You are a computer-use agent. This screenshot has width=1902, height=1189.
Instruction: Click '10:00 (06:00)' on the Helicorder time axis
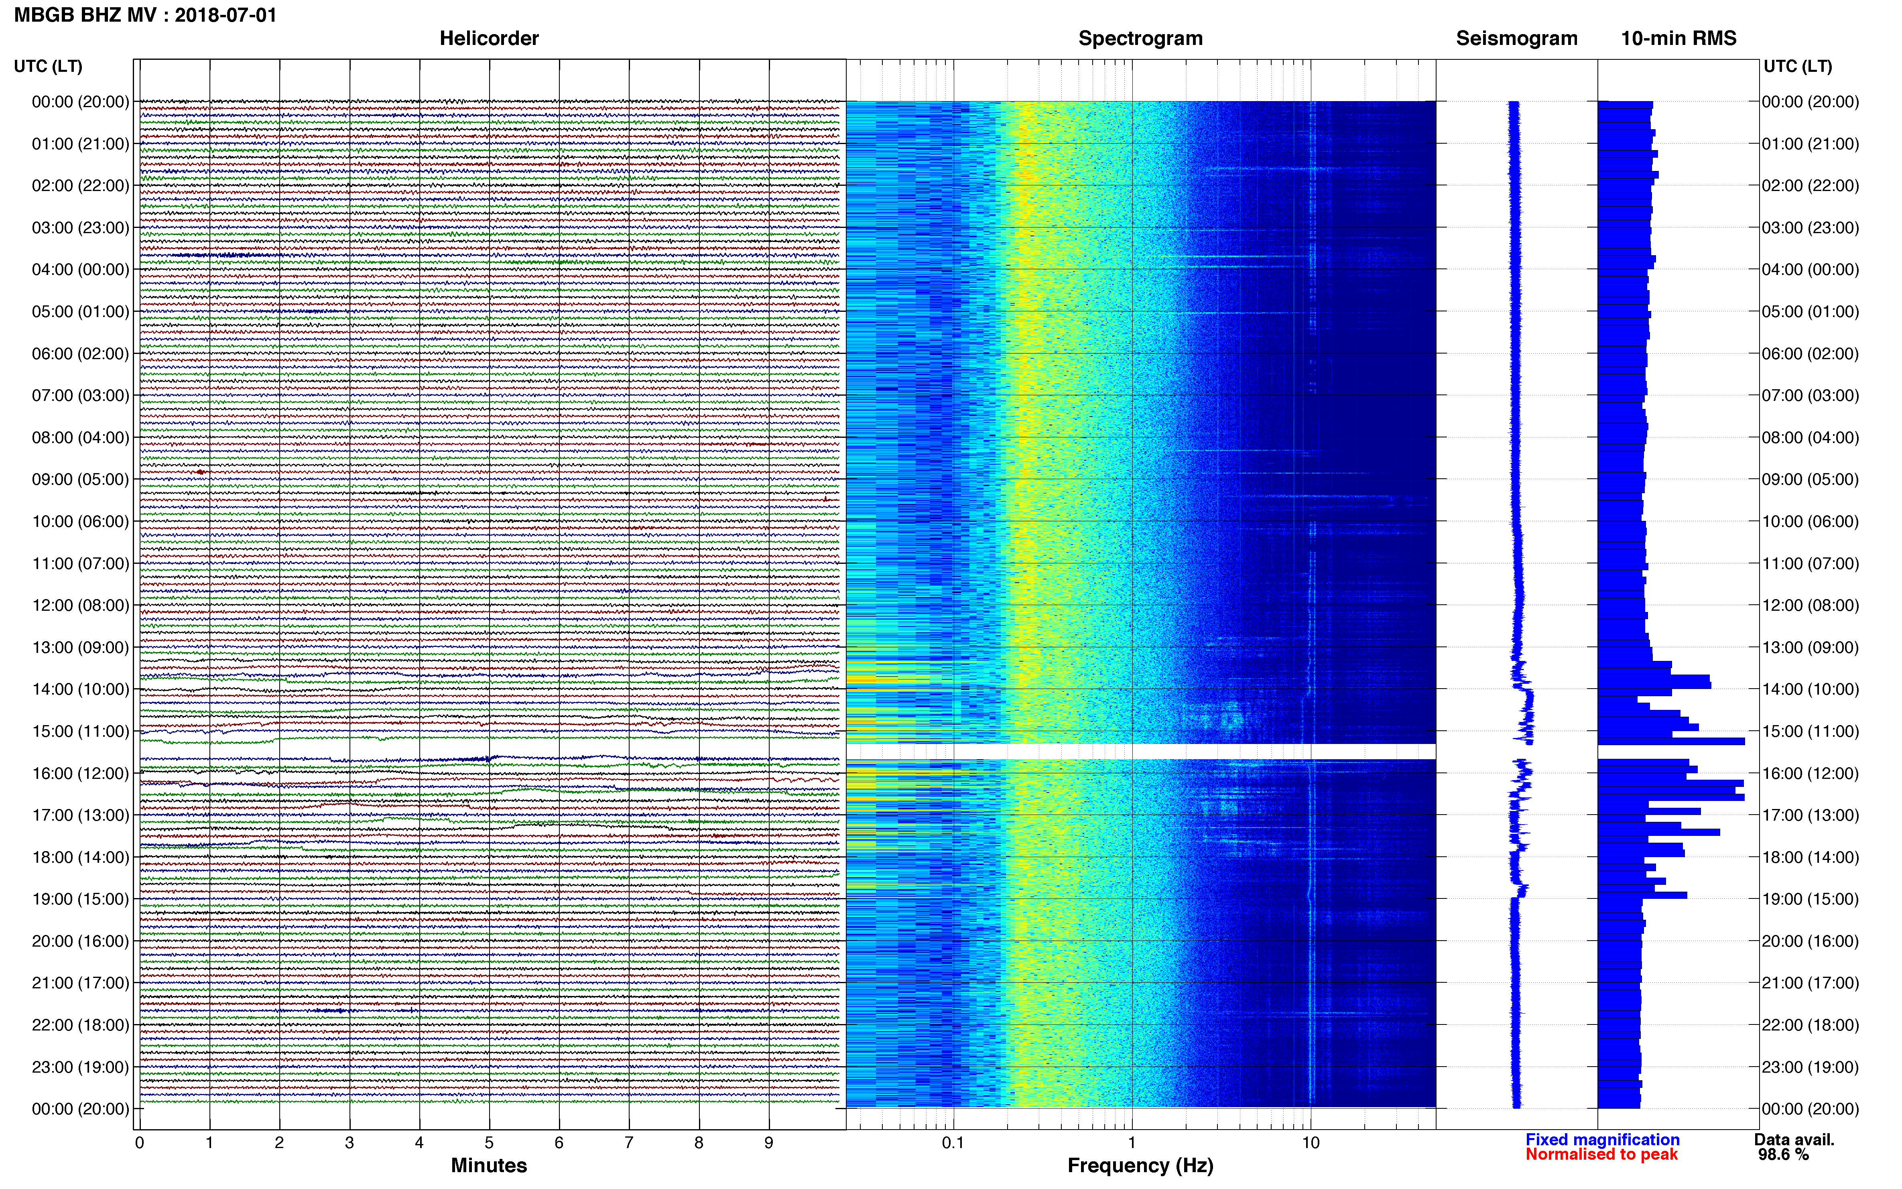click(80, 521)
